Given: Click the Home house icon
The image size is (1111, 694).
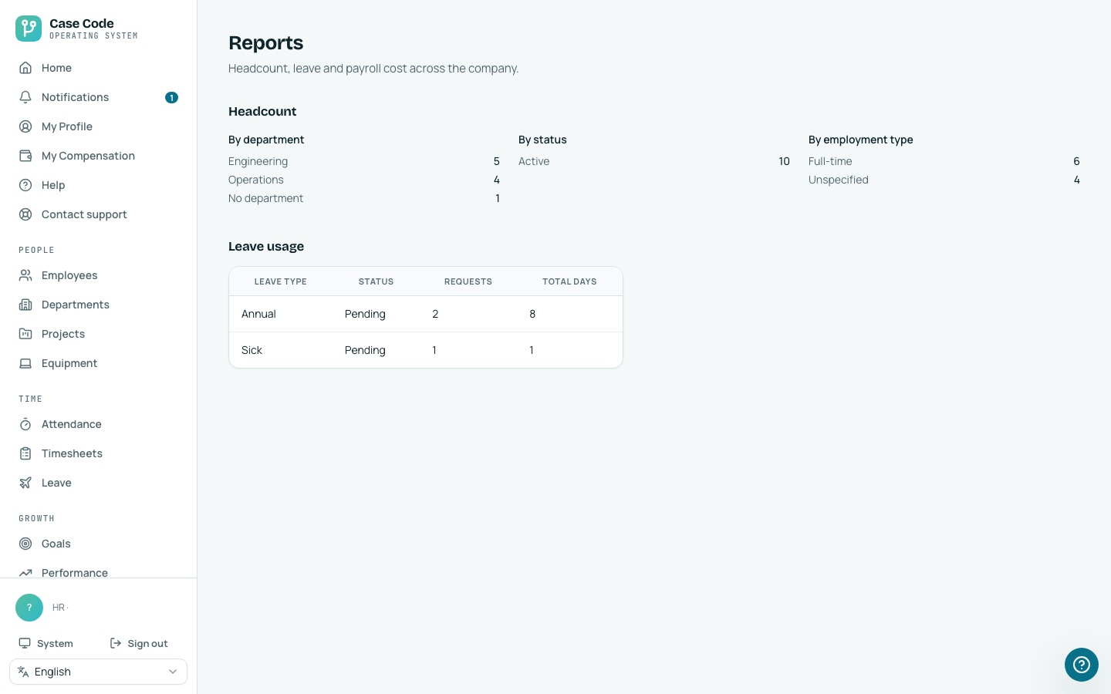Looking at the screenshot, I should coord(25,68).
